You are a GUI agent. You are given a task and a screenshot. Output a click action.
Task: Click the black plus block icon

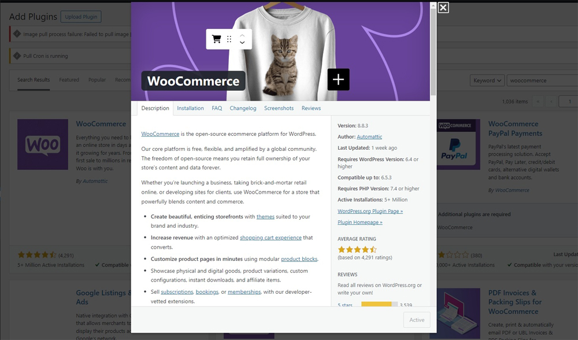tap(338, 79)
